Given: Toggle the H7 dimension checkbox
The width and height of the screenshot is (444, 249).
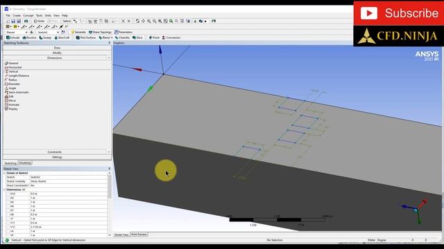Looking at the screenshot, I should 8,210.
